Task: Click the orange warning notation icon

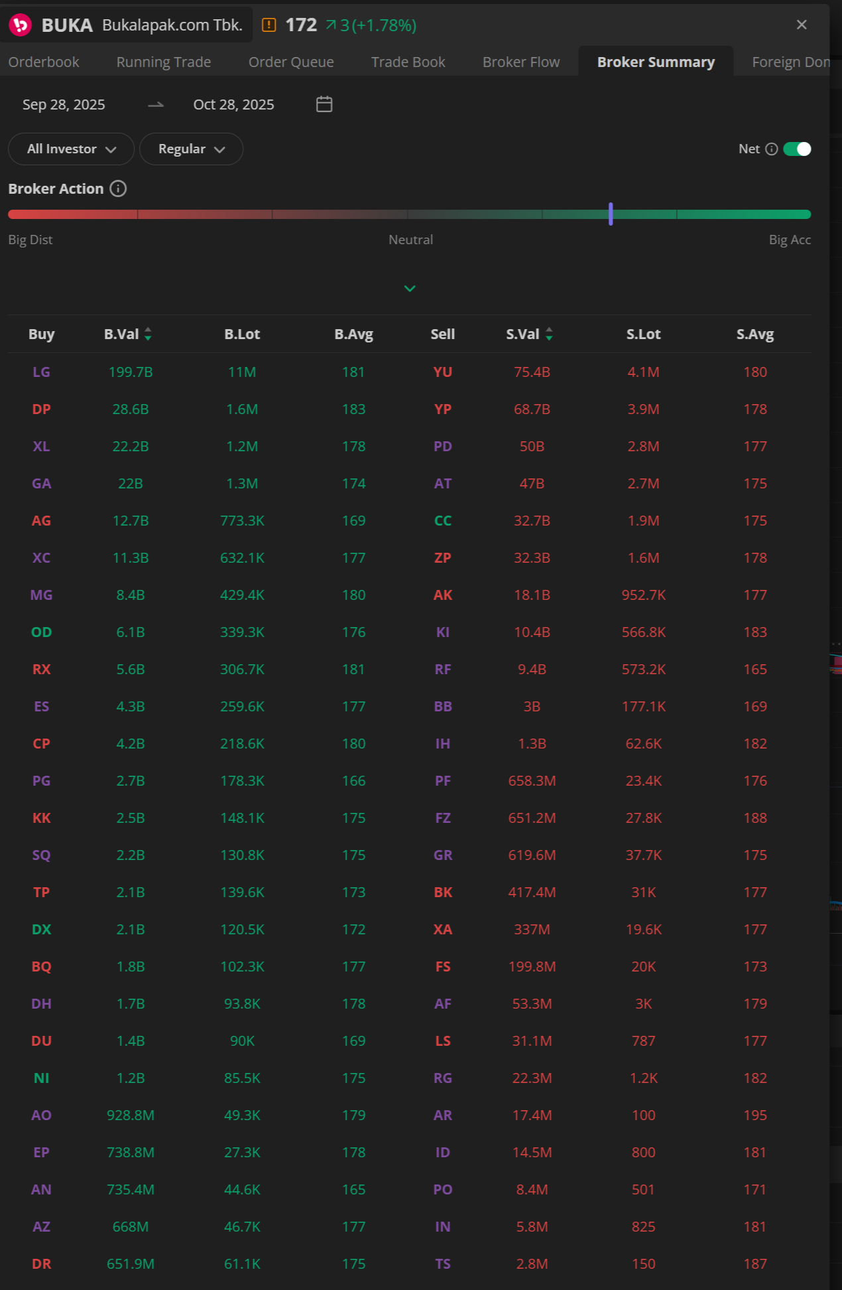Action: coord(269,25)
